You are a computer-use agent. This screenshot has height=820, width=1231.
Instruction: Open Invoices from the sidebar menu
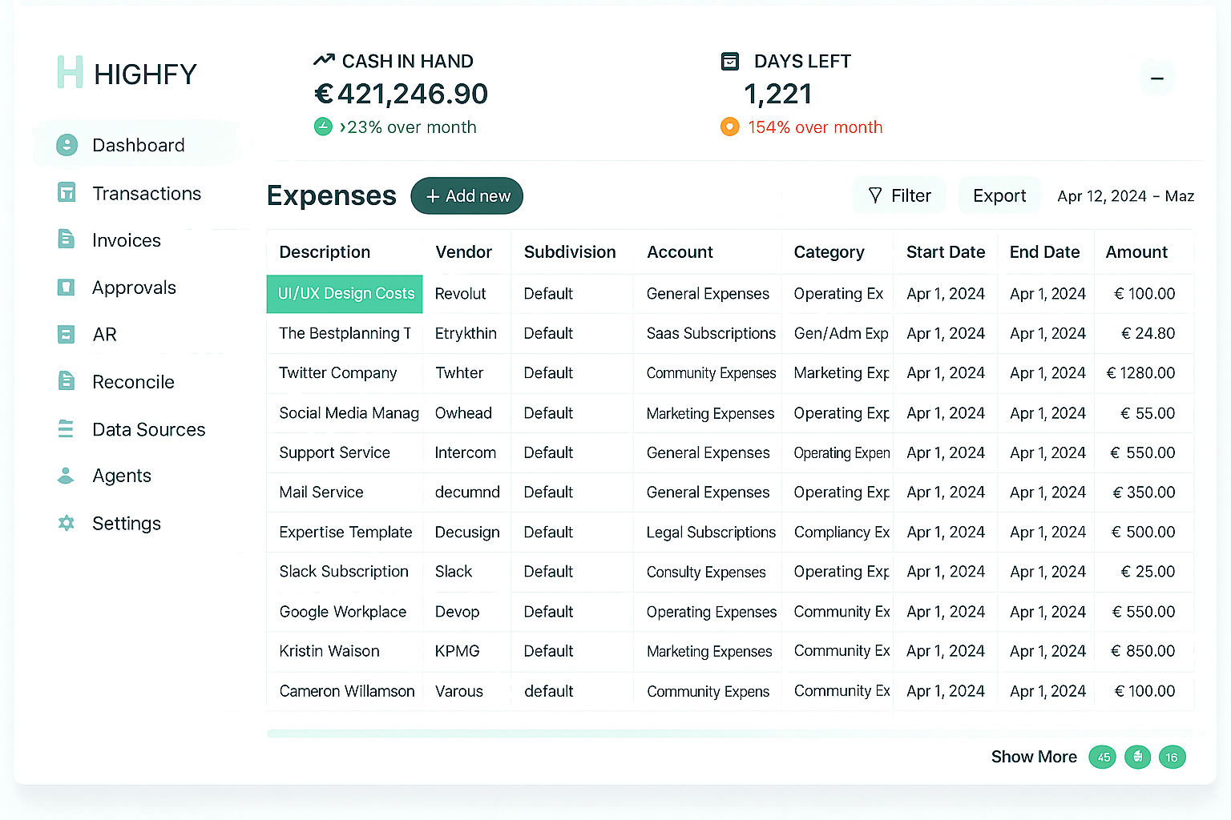[127, 240]
